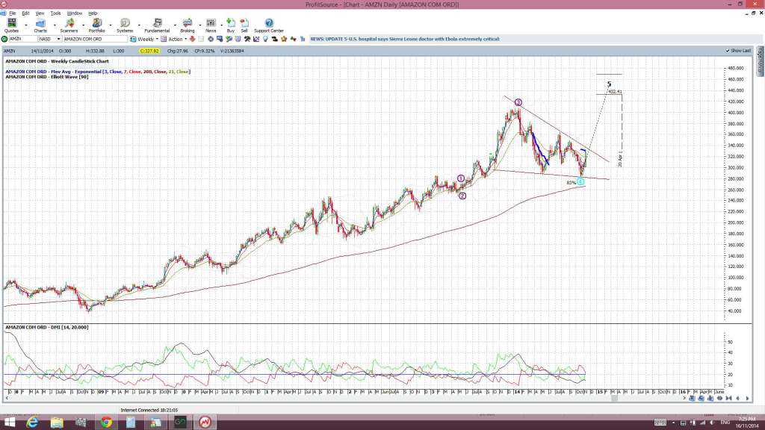
Task: Click the compress horizontal scale icon at chart bottom
Action: 729,399
